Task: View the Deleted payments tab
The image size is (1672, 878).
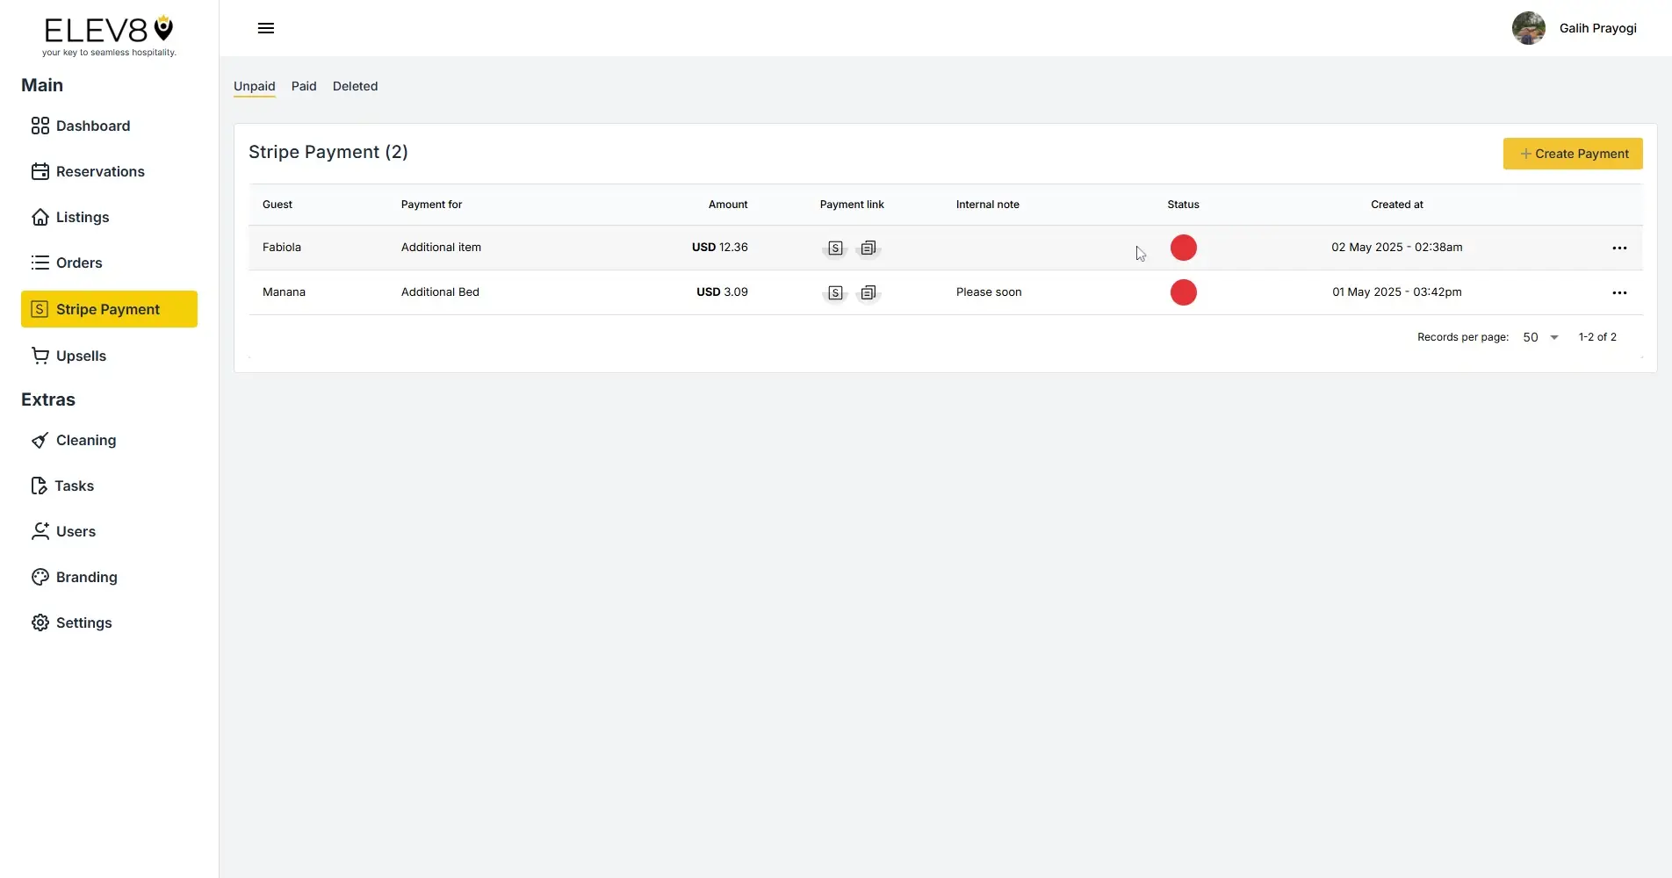Action: point(355,86)
